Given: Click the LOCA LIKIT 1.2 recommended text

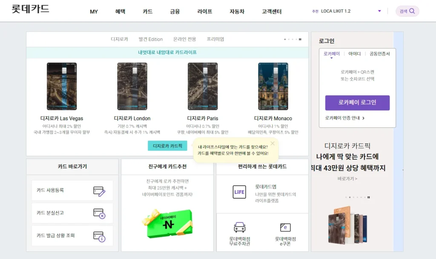Looking at the screenshot, I should click(x=336, y=11).
